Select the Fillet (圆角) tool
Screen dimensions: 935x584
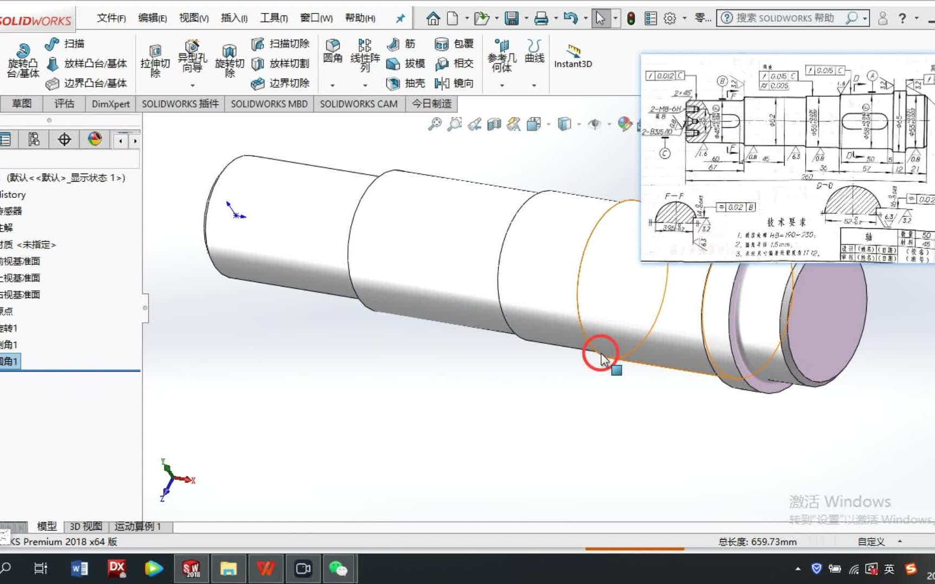(x=332, y=51)
